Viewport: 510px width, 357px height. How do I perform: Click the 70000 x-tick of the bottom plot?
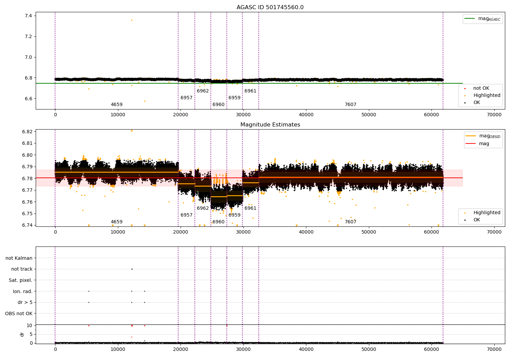click(494, 349)
